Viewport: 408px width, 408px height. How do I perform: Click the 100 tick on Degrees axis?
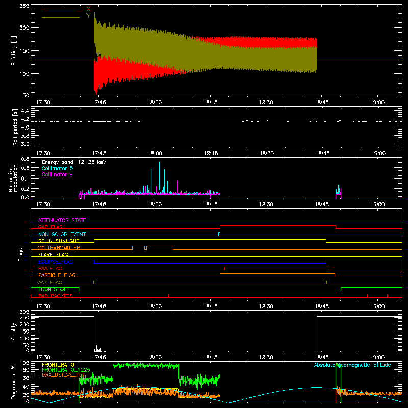(x=24, y=363)
